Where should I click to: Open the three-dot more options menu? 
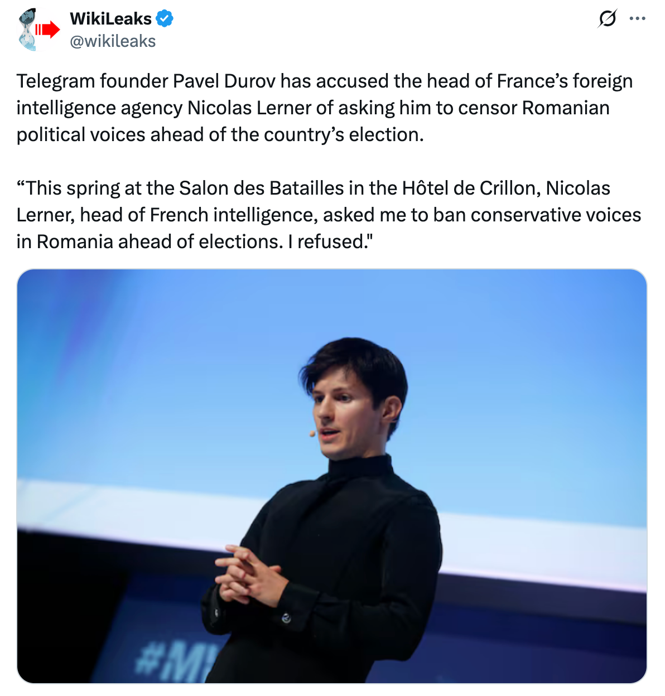tap(637, 19)
